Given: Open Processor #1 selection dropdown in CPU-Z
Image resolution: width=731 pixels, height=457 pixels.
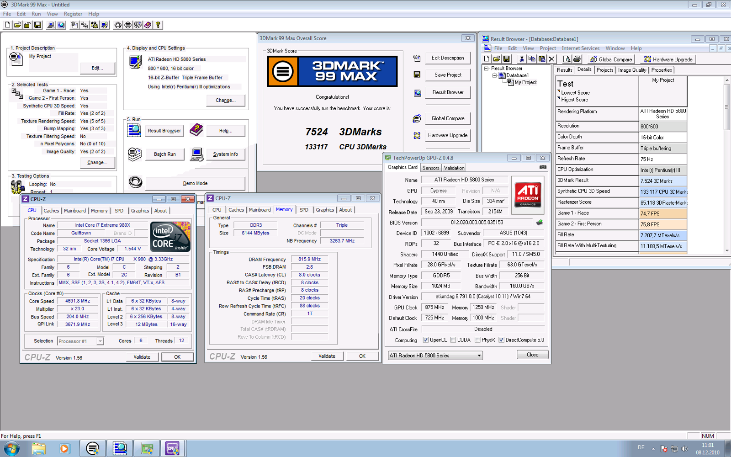Looking at the screenshot, I should 80,341.
